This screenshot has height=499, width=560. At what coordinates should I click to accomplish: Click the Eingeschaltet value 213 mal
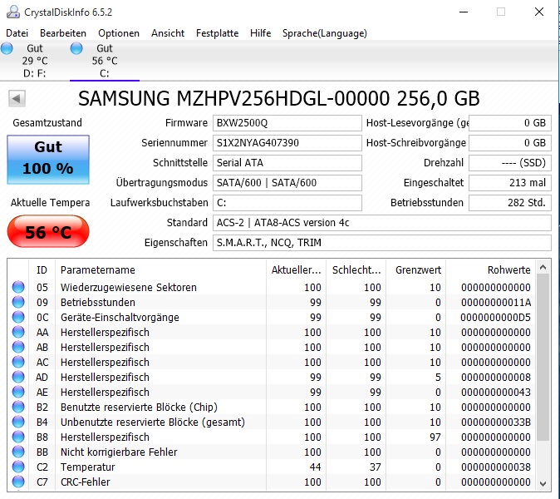pyautogui.click(x=510, y=183)
